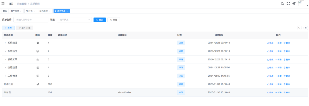Switch to the 用户管理 tab
Screen dimensions: 309x106
click(16, 11)
